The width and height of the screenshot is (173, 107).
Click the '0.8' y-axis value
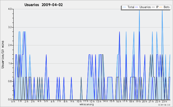pos(10,81)
